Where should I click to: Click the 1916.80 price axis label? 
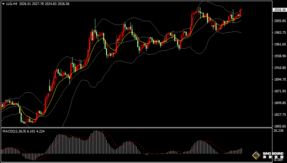pos(279,68)
